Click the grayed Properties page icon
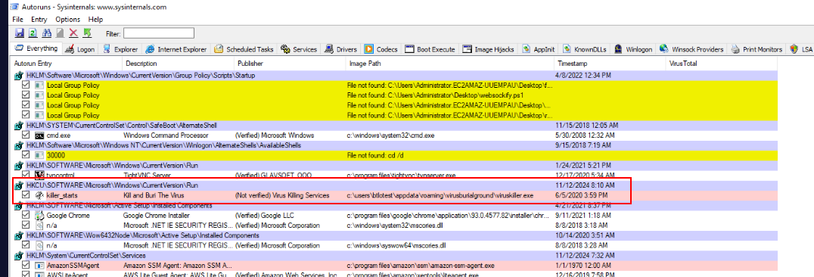Screen dimensions: 814x277 (x=60, y=33)
